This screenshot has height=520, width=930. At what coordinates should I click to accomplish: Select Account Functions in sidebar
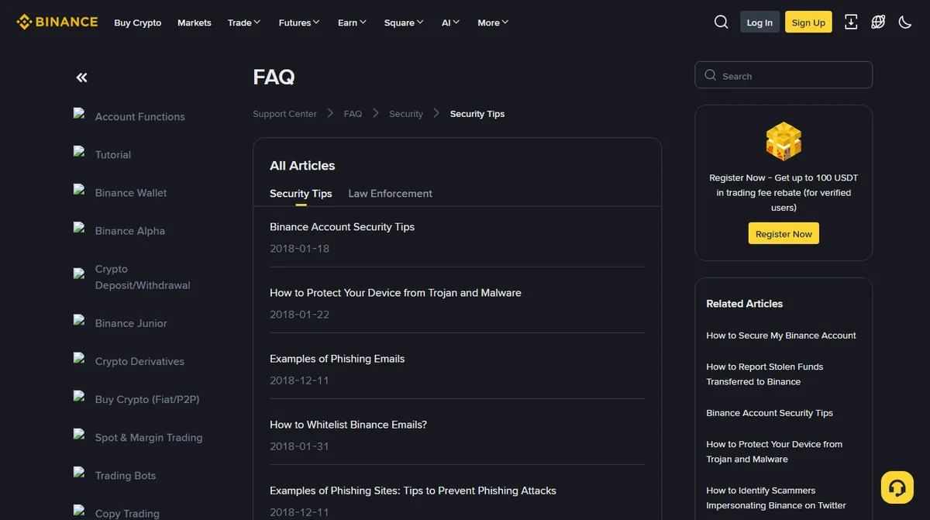(x=139, y=117)
